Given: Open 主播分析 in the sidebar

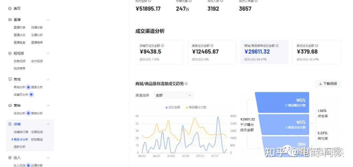Looking at the screenshot, I should pyautogui.click(x=37, y=35).
